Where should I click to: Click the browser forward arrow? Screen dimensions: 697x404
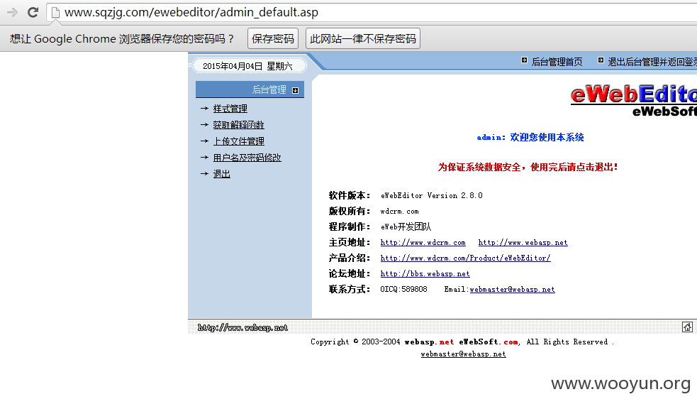click(x=13, y=13)
